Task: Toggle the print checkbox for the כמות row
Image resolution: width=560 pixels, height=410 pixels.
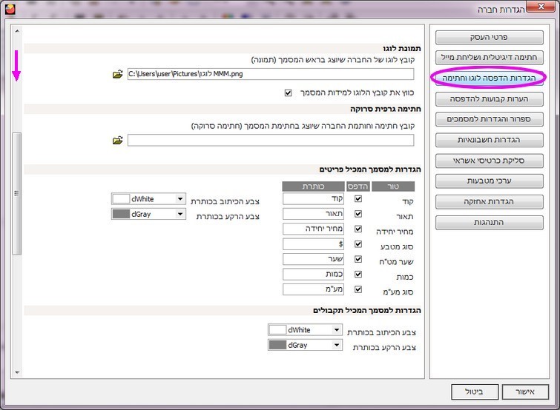Action: [359, 275]
